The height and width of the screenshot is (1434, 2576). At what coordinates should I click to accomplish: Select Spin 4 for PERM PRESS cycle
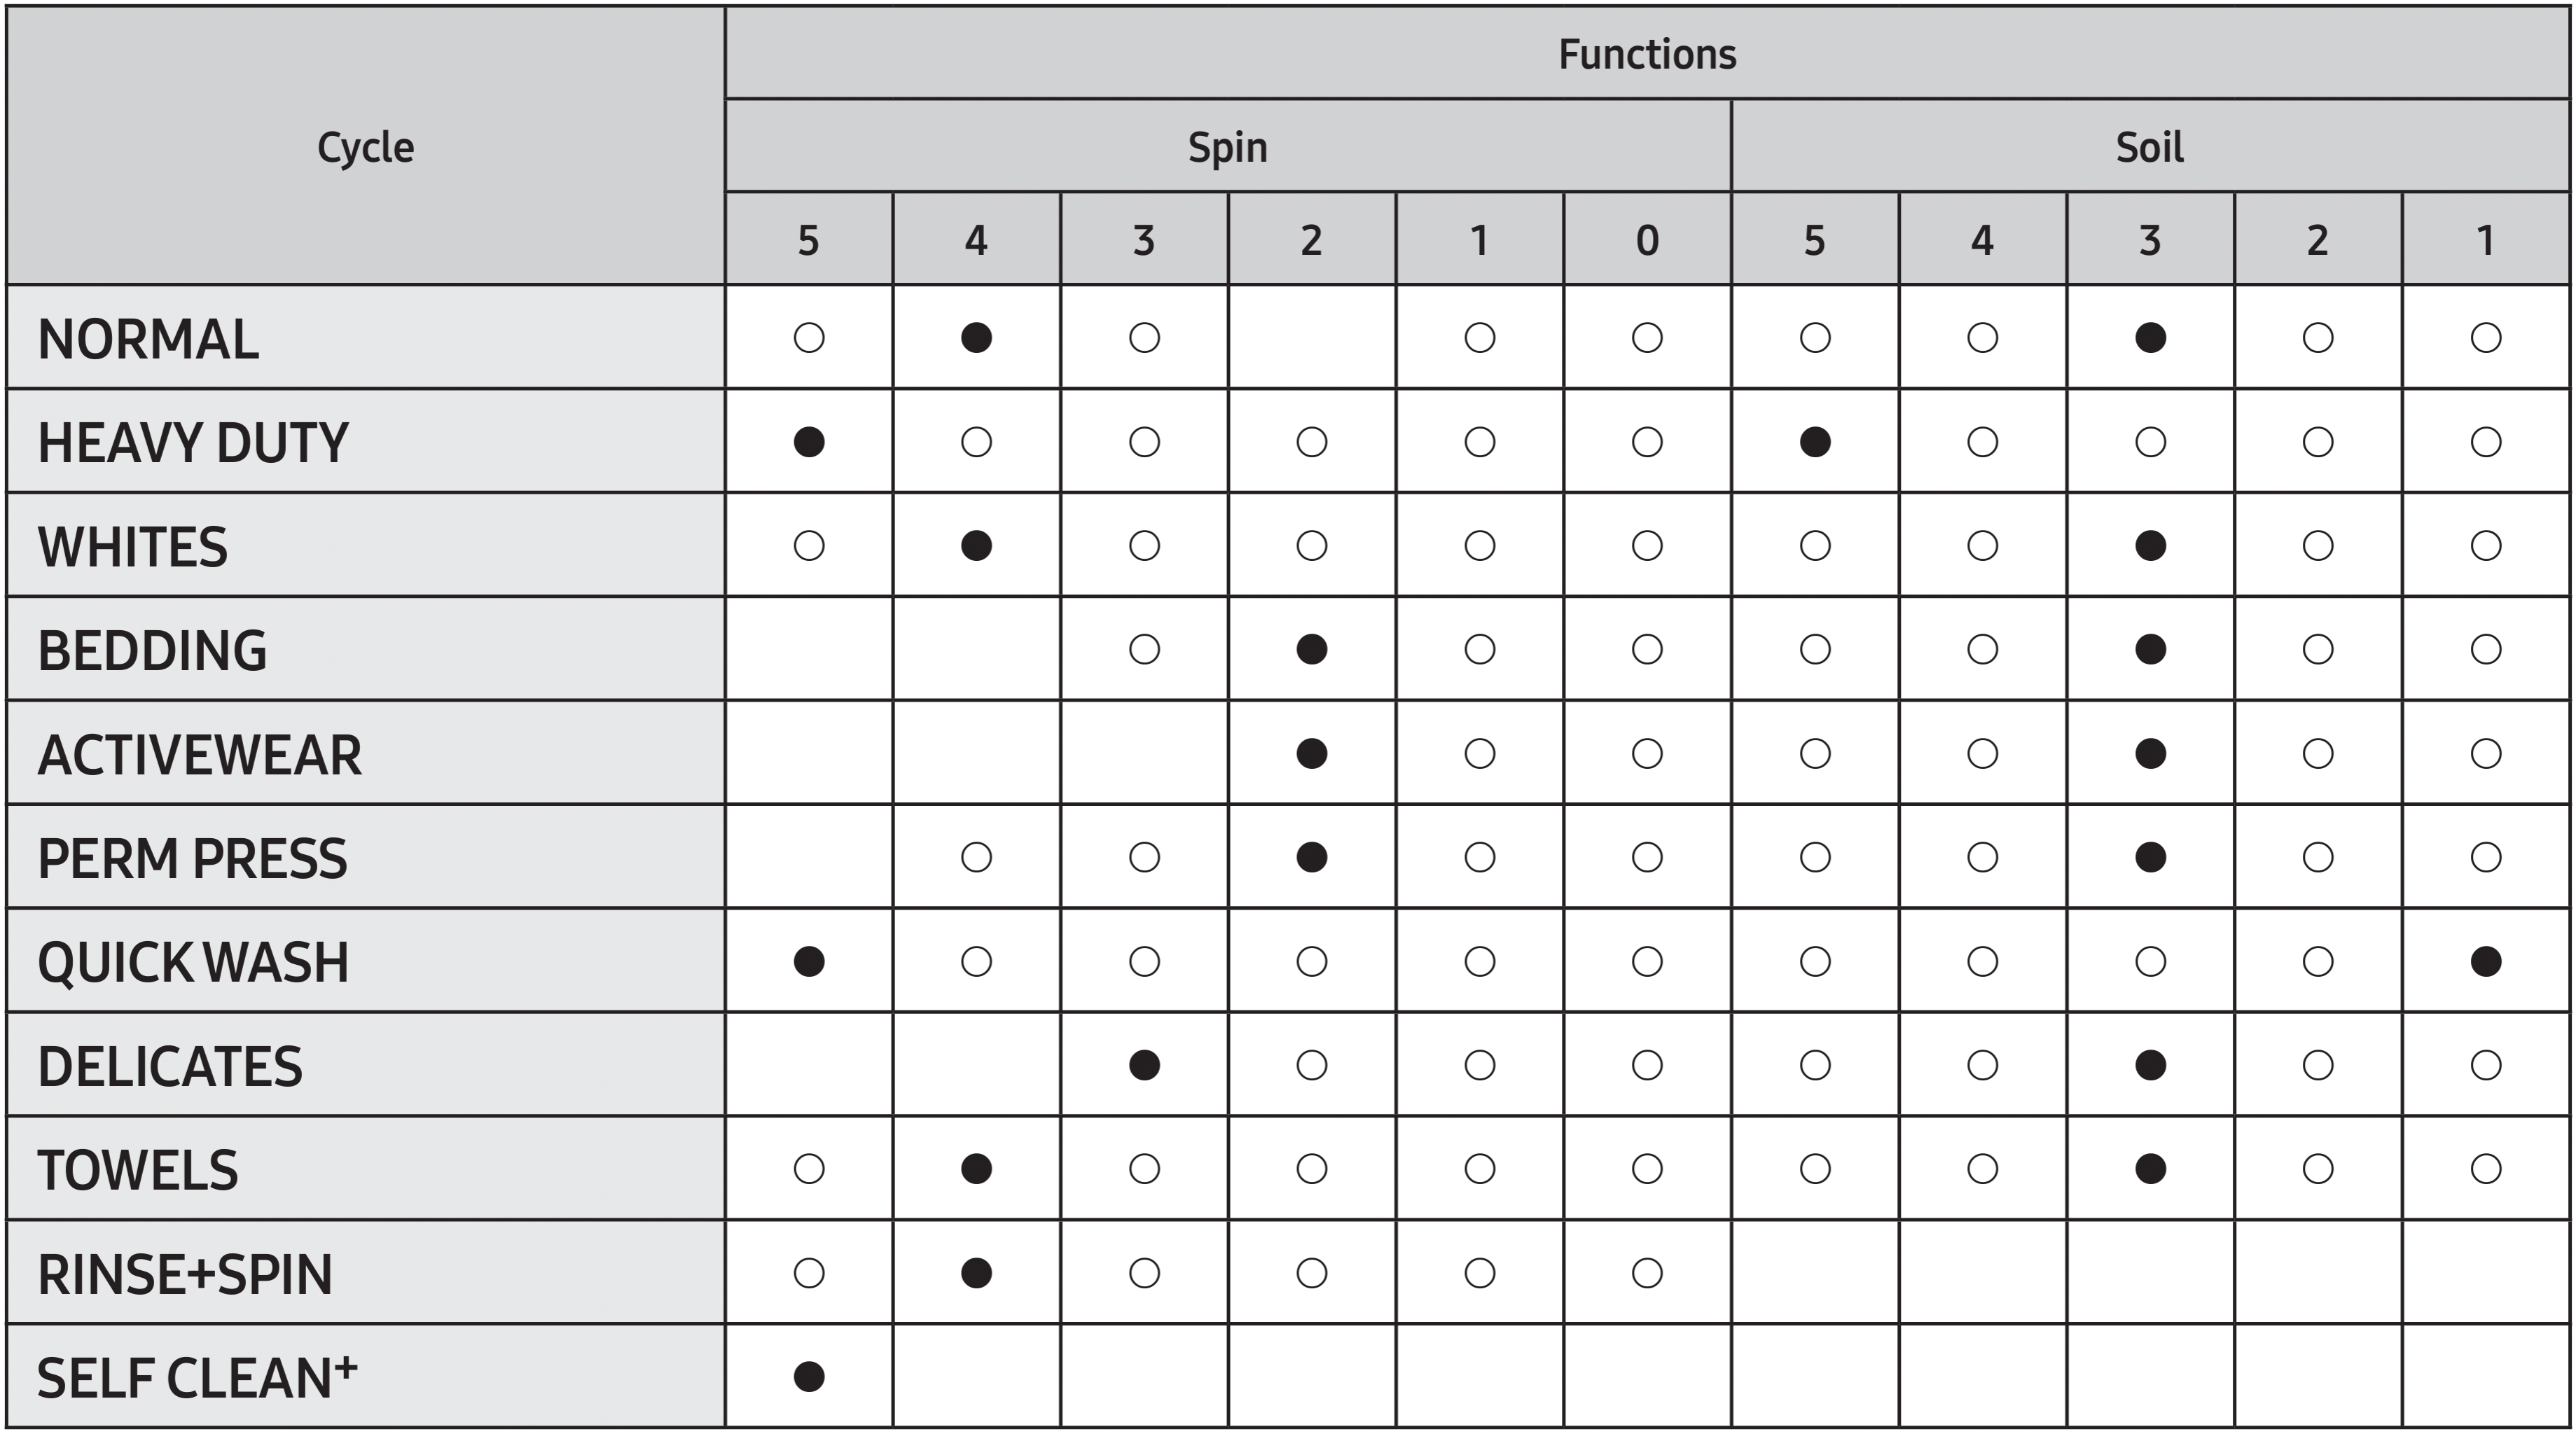(x=976, y=857)
